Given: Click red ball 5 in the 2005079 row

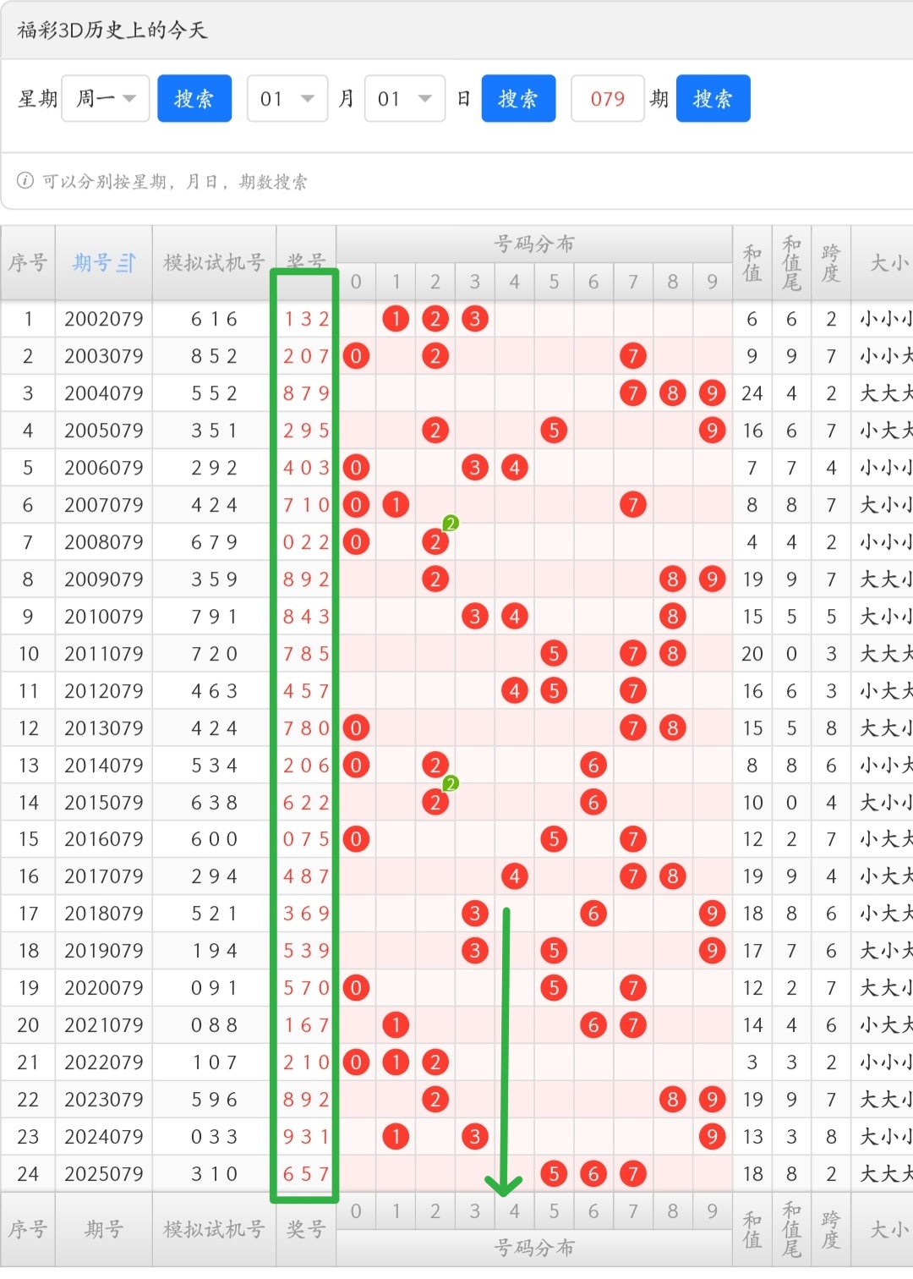Looking at the screenshot, I should click(554, 431).
